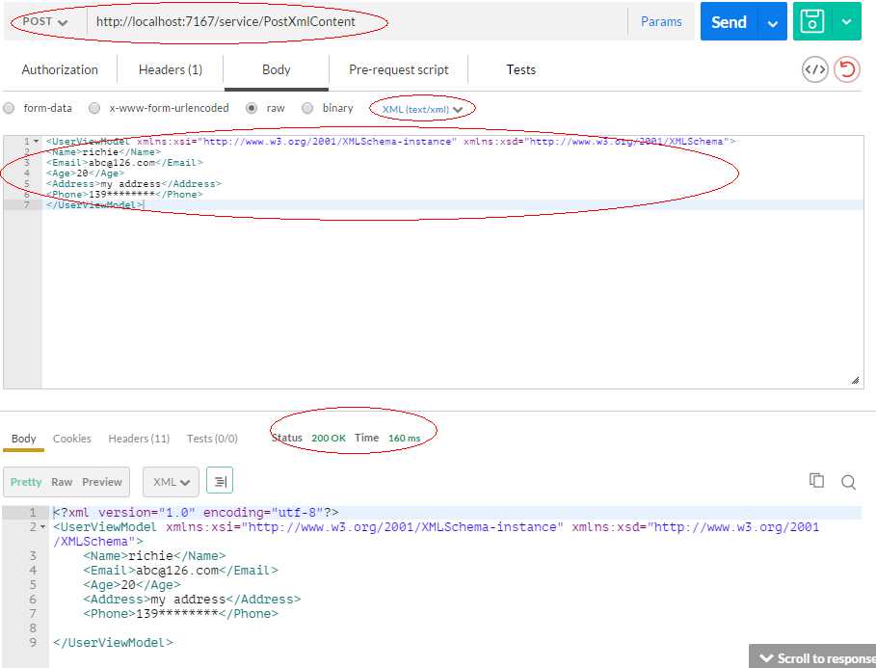876x668 pixels.
Task: Click the resize handle of the body editor
Action: point(856,381)
